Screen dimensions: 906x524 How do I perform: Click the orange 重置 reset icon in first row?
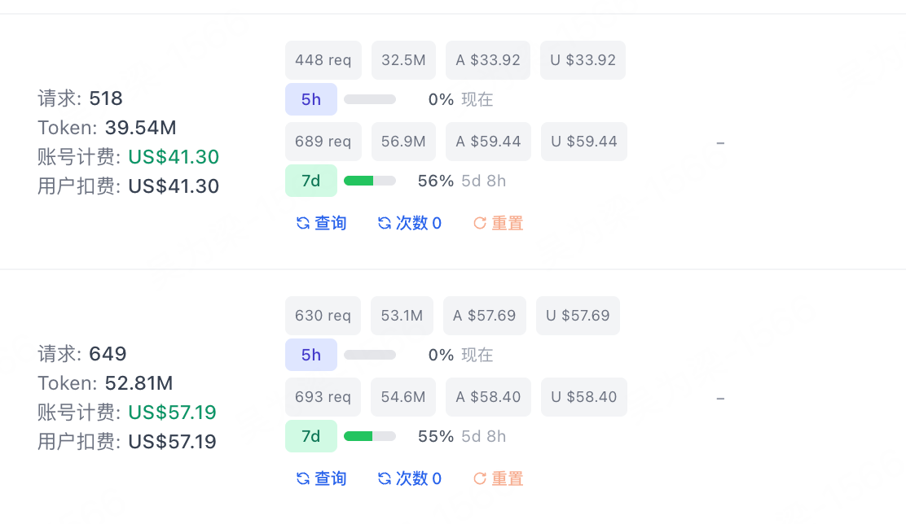pyautogui.click(x=480, y=223)
